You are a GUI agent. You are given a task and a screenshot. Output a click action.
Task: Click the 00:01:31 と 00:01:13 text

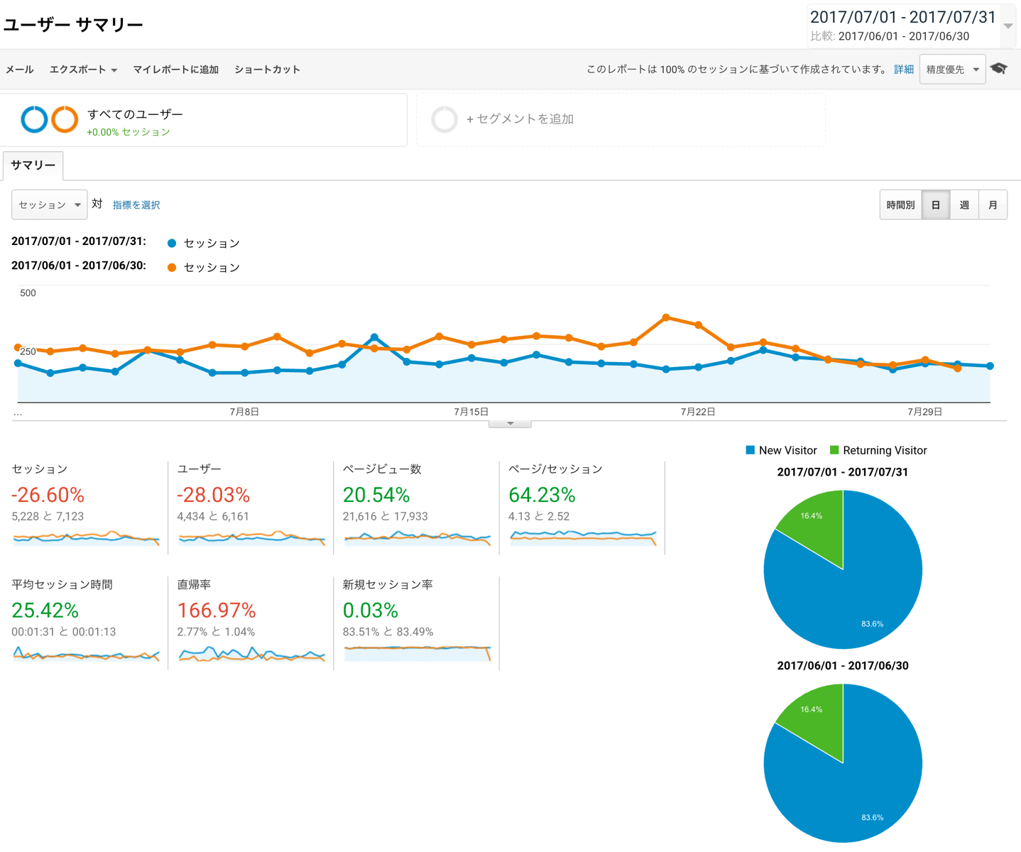click(64, 632)
